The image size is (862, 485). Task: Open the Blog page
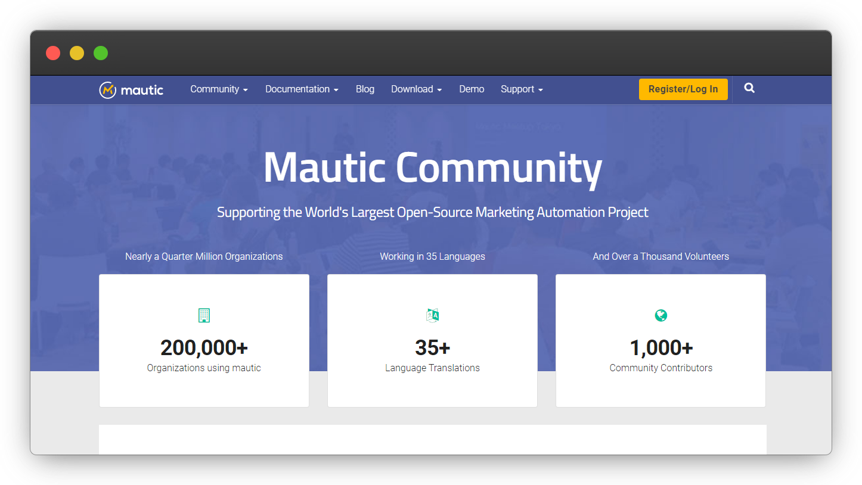(x=365, y=89)
